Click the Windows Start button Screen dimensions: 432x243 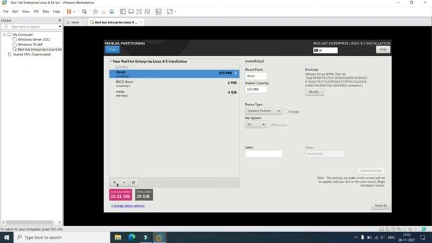7,238
